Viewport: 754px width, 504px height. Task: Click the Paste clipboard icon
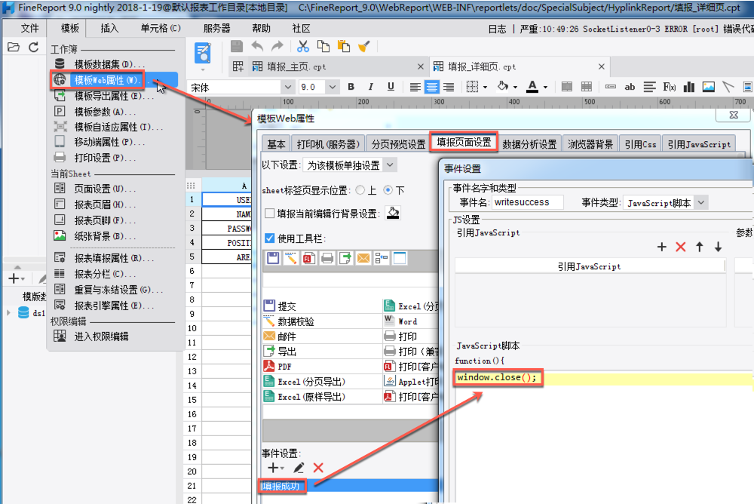[343, 46]
